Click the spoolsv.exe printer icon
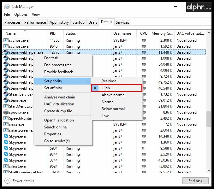 6,112
